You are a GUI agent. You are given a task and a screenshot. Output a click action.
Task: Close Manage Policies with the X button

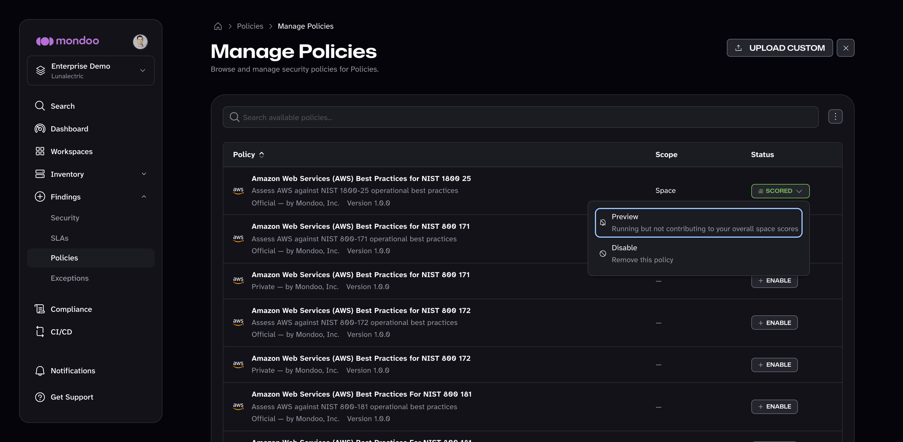[x=845, y=48]
